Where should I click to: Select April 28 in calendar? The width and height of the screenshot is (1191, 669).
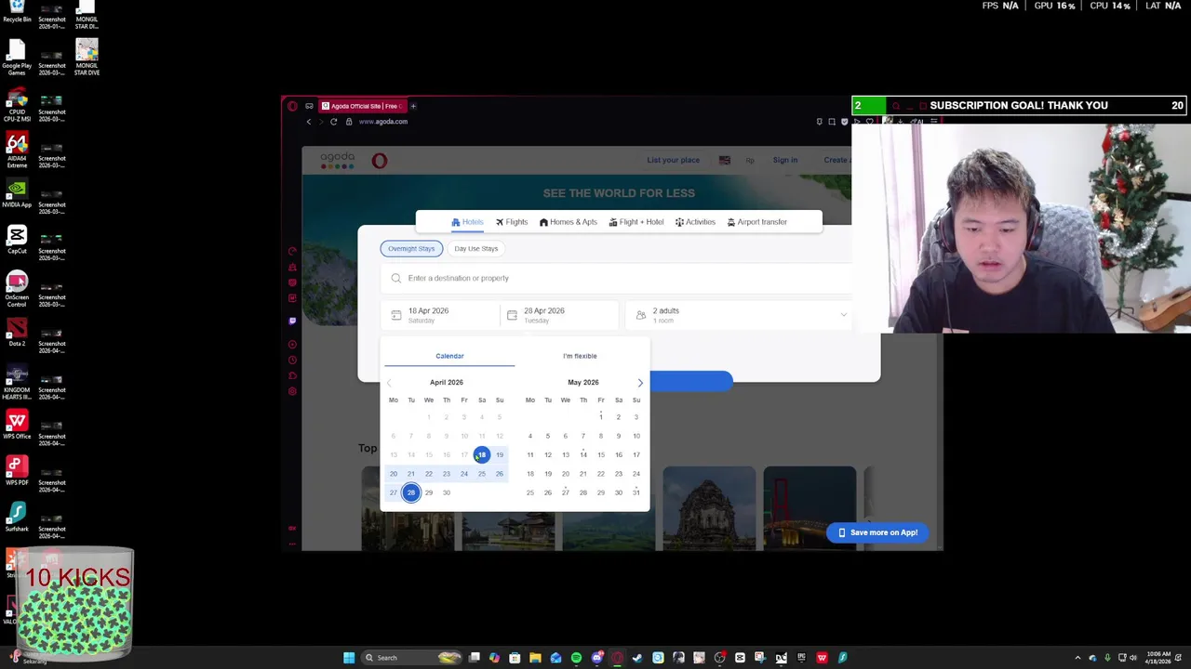(x=411, y=492)
